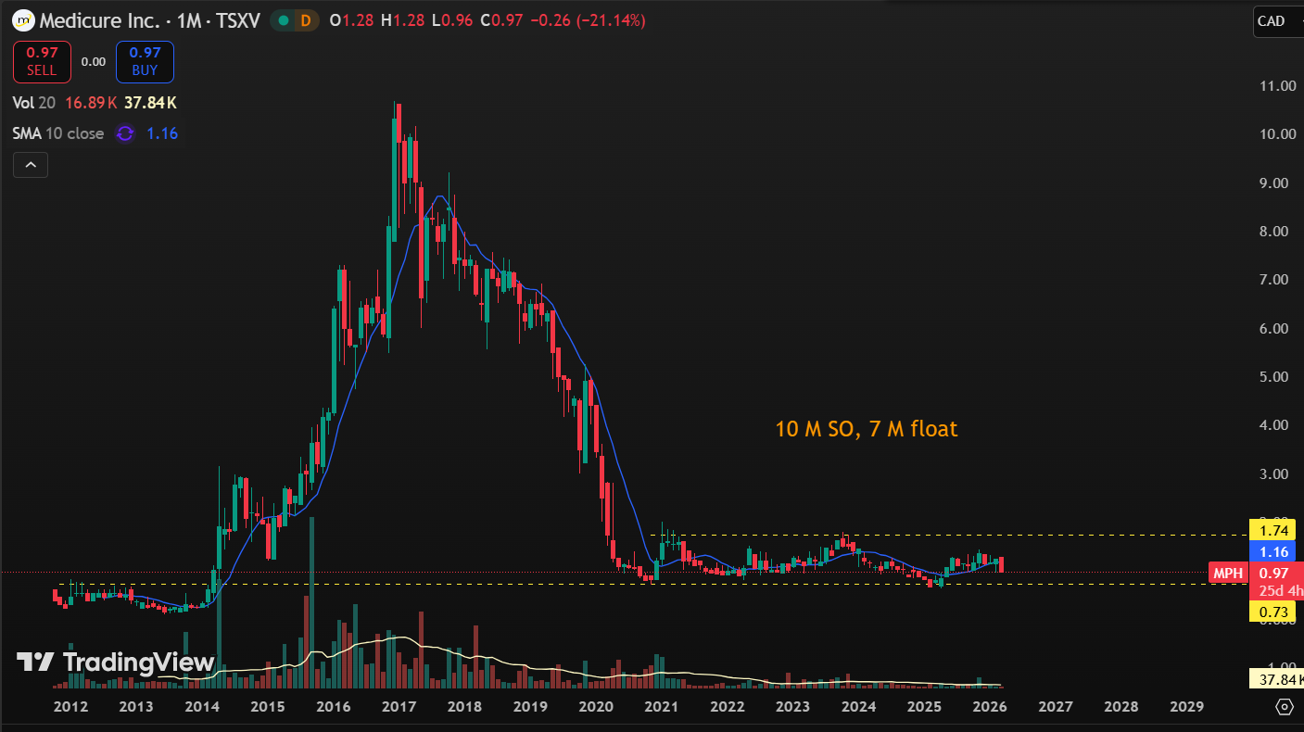The width and height of the screenshot is (1304, 732).
Task: Click the purple SMA refresh icon
Action: pyautogui.click(x=124, y=133)
